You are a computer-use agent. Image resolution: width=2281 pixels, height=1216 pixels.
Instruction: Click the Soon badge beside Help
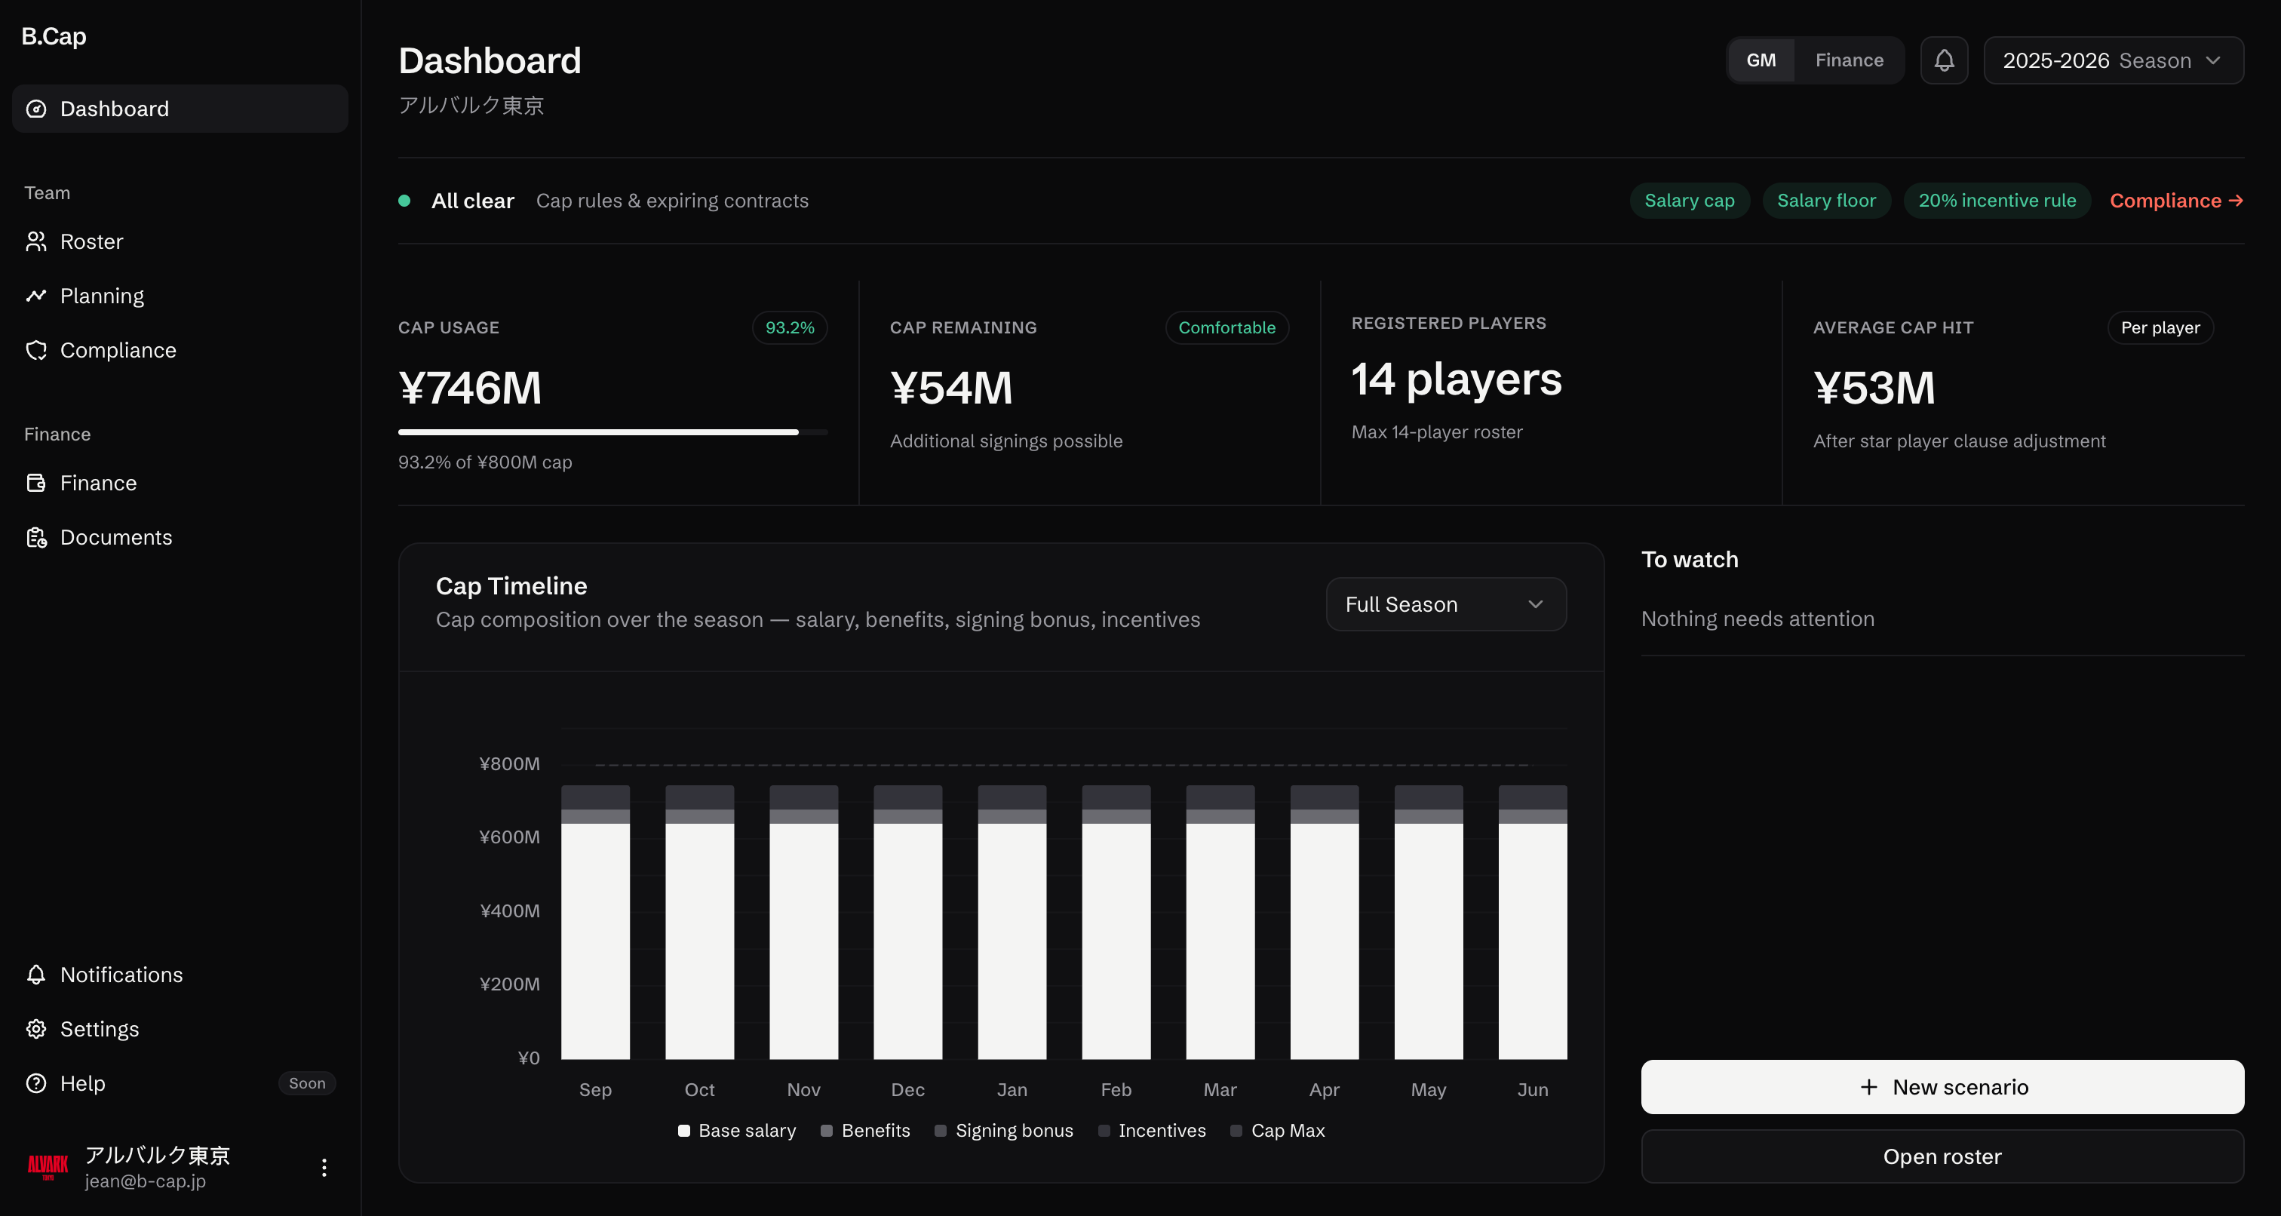306,1084
